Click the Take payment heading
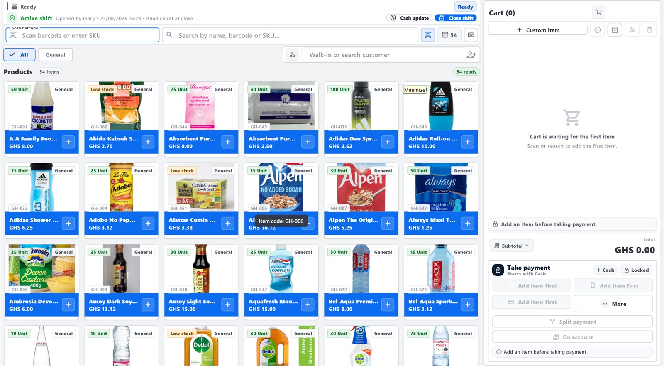 tap(528, 268)
